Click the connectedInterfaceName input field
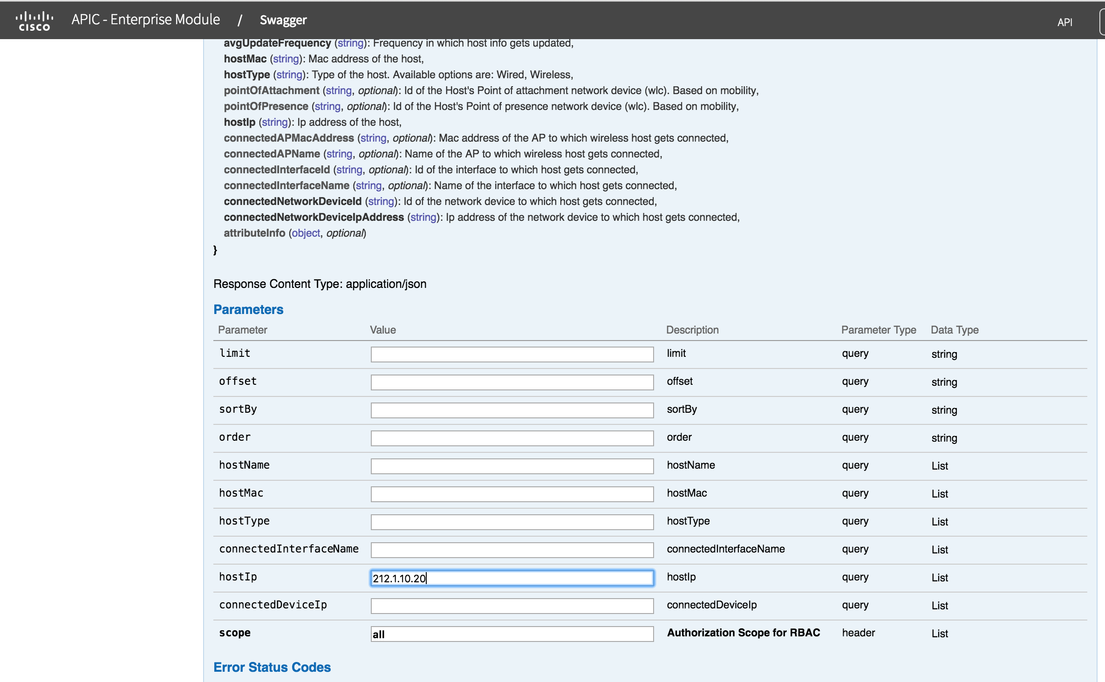The width and height of the screenshot is (1105, 682). coord(512,550)
